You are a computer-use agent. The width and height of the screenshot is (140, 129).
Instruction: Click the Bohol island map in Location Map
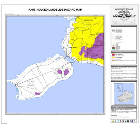[x=126, y=97]
